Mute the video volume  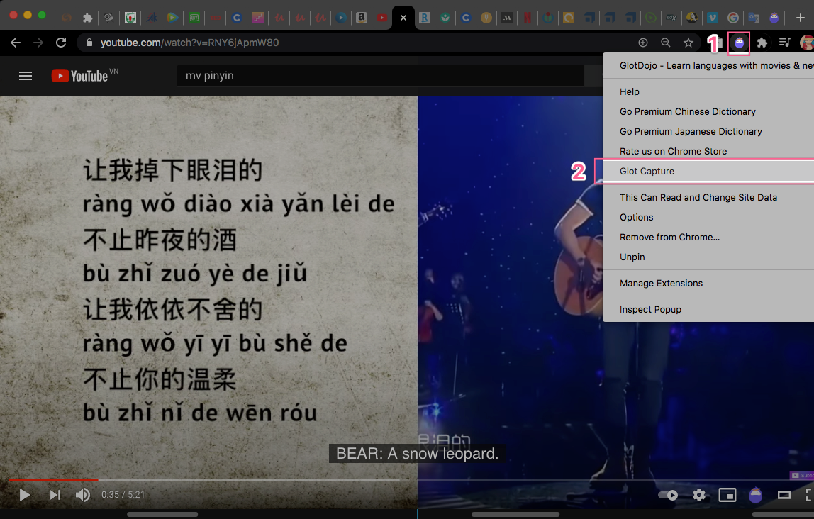[x=83, y=495]
